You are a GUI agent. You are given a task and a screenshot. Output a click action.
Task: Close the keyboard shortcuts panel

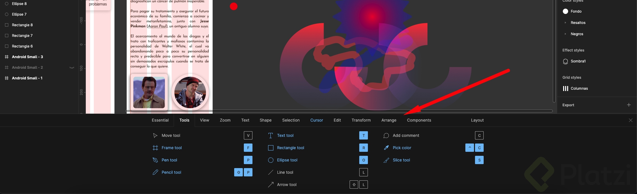[631, 120]
